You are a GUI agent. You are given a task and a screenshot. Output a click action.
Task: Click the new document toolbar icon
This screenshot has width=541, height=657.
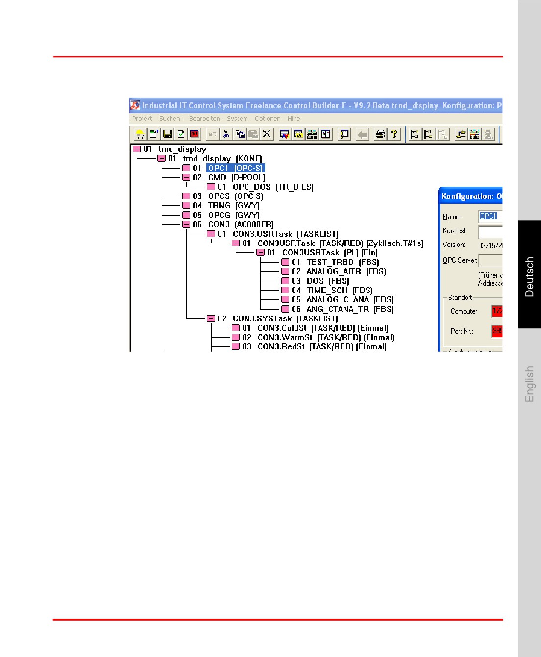coord(154,134)
